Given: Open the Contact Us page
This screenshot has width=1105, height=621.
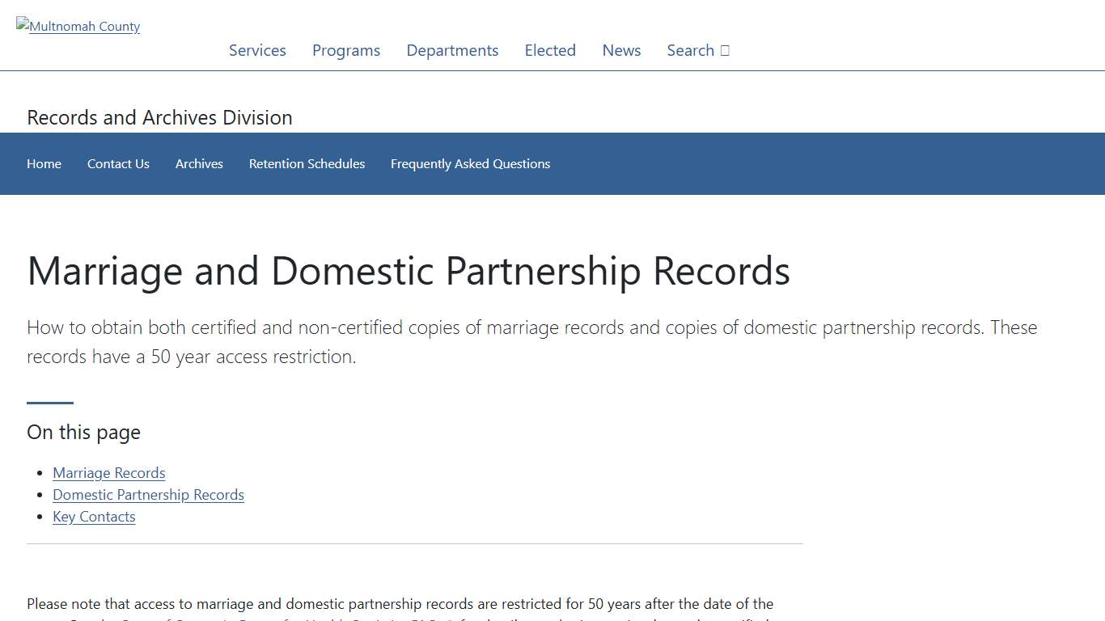Looking at the screenshot, I should [118, 163].
